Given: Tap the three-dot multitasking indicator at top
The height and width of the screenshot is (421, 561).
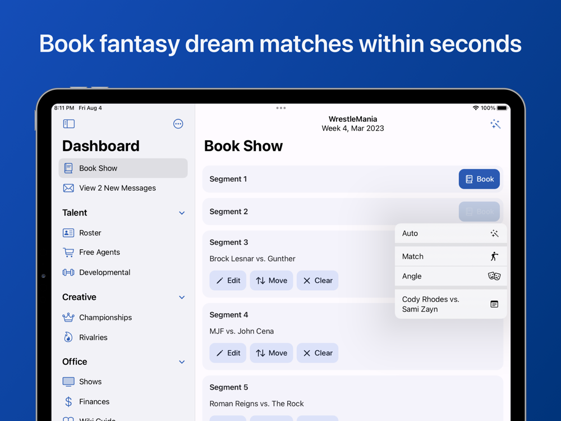Looking at the screenshot, I should [281, 108].
